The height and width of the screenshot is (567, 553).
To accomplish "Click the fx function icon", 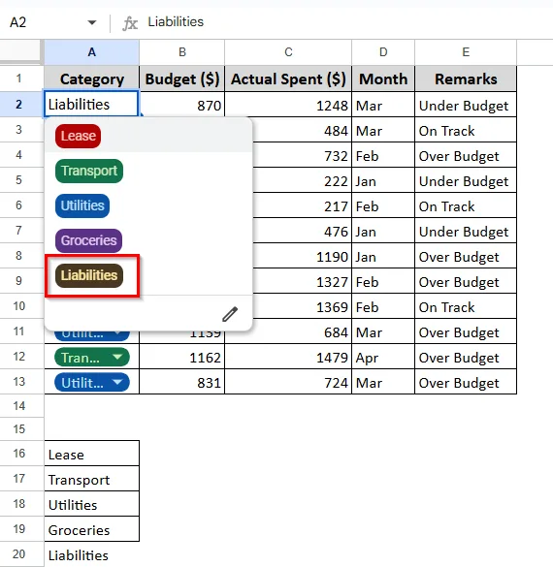I will (x=130, y=23).
